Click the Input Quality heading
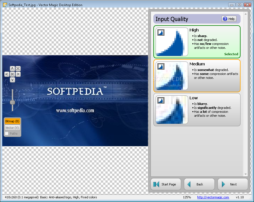This screenshot has height=202, width=254. click(172, 19)
